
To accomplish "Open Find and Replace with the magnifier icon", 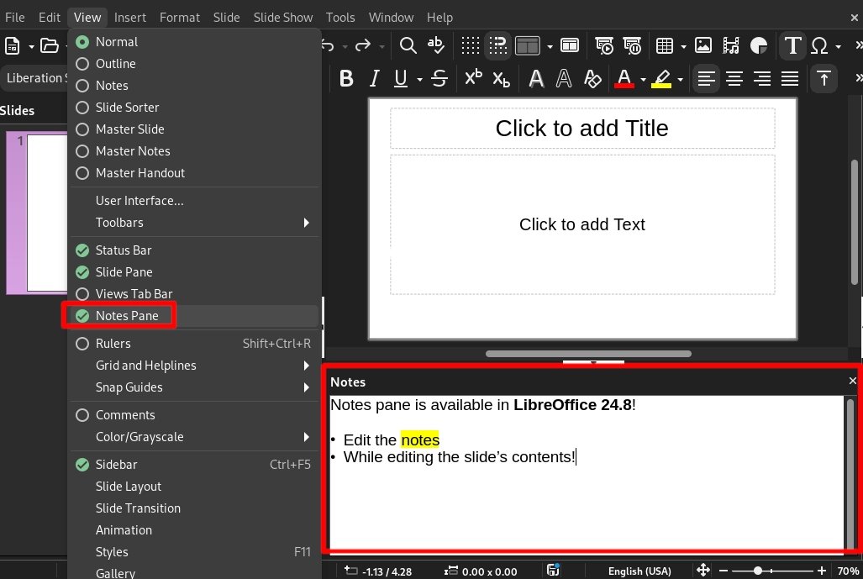I will 408,46.
